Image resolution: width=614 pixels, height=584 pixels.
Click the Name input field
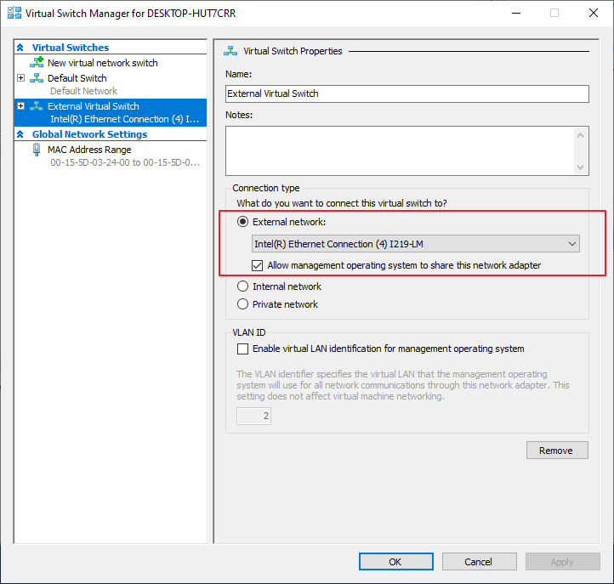406,94
